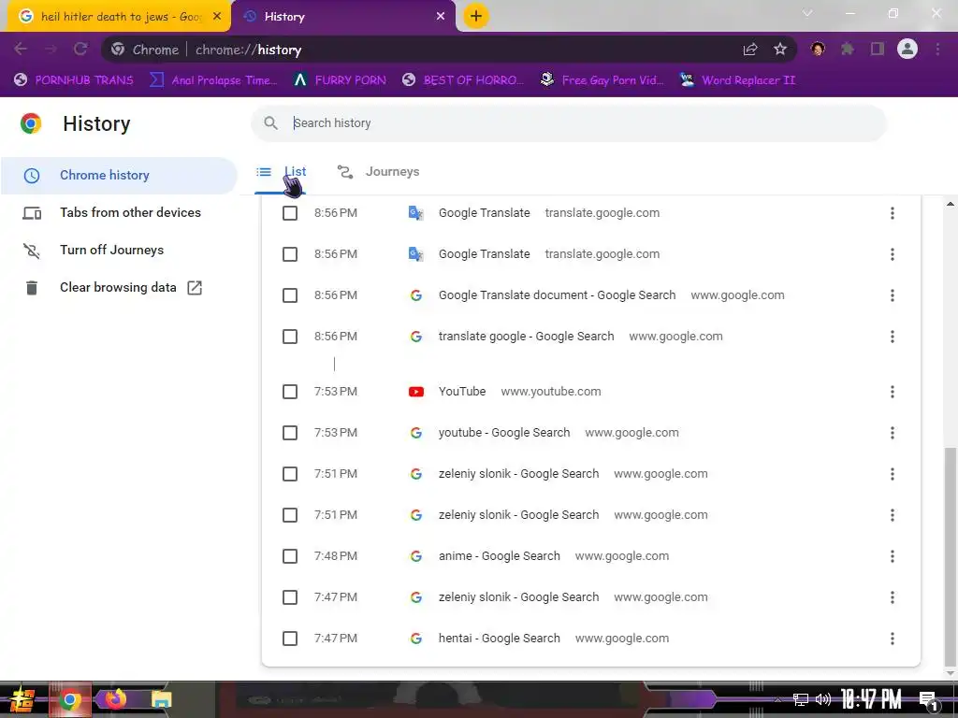Tick the anime - Google Search checkbox
The height and width of the screenshot is (718, 958).
click(x=290, y=556)
